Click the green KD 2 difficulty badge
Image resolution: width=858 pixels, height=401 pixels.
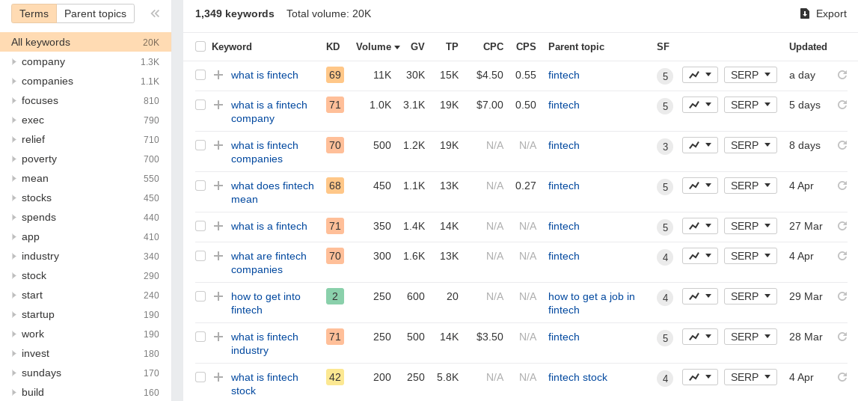(x=335, y=296)
